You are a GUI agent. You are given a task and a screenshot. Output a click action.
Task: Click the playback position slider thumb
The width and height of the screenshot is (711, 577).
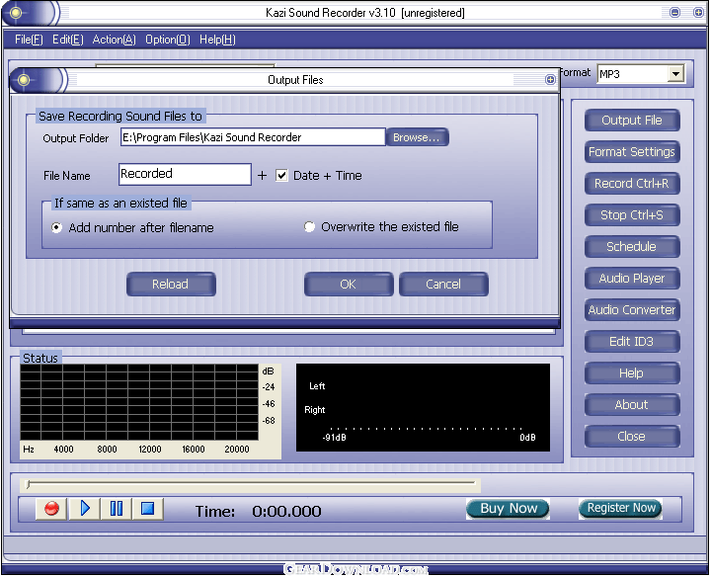28,485
